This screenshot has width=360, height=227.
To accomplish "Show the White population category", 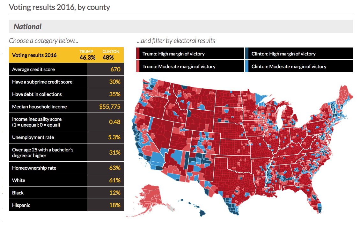I will 48,180.
